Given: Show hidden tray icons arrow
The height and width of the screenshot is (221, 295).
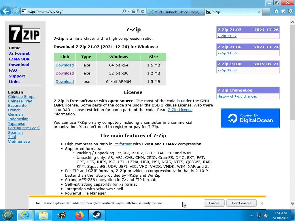Looking at the screenshot, I should coord(252,216).
